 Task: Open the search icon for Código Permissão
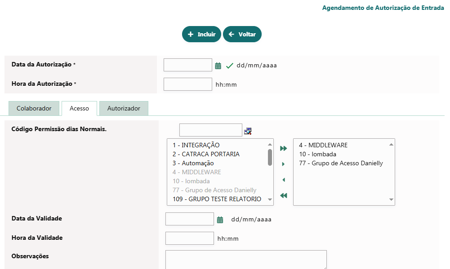[248, 131]
